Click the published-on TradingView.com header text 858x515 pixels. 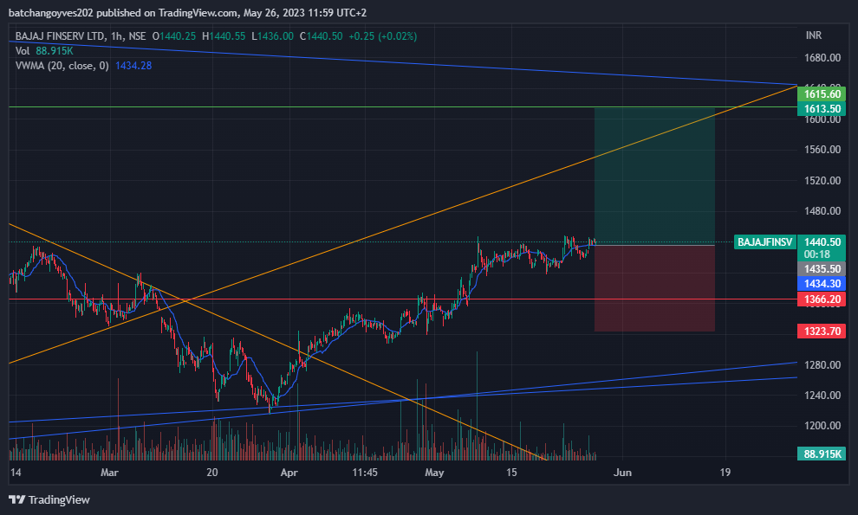188,13
